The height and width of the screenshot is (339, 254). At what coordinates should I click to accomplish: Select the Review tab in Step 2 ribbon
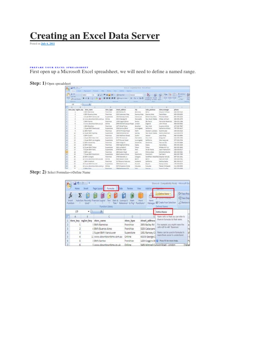click(x=130, y=188)
